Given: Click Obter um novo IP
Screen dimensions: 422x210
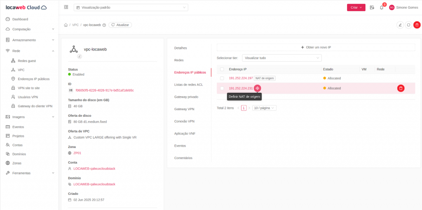Looking at the screenshot, I should pyautogui.click(x=316, y=47).
